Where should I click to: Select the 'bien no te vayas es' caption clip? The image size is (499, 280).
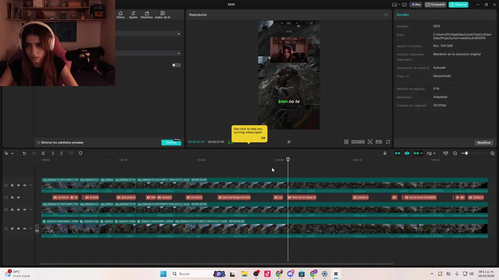point(302,198)
